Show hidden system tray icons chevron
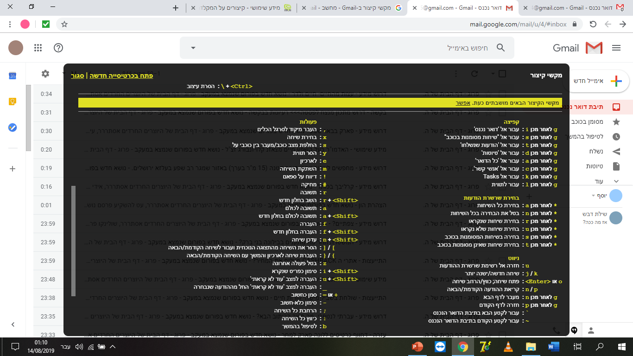This screenshot has height=356, width=633. click(x=113, y=346)
